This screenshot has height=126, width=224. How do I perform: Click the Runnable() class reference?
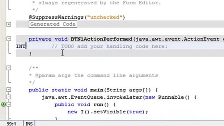174,97
